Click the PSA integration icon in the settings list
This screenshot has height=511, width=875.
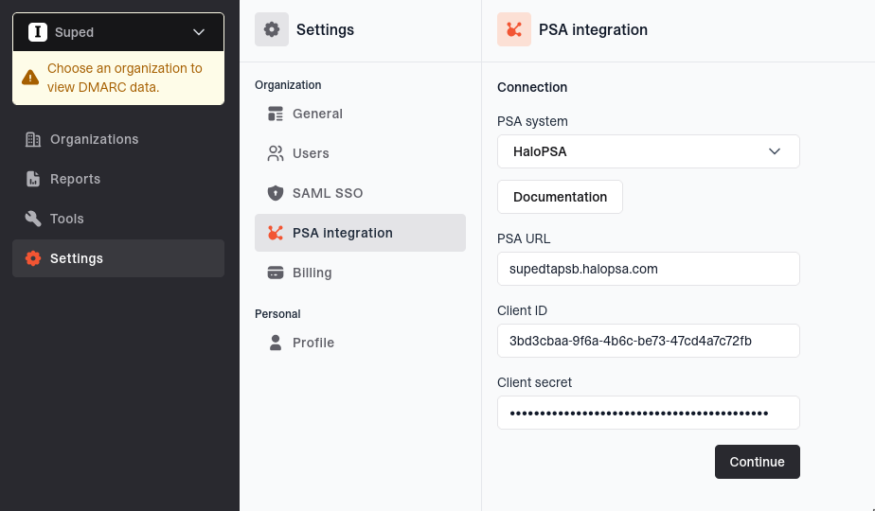[276, 233]
